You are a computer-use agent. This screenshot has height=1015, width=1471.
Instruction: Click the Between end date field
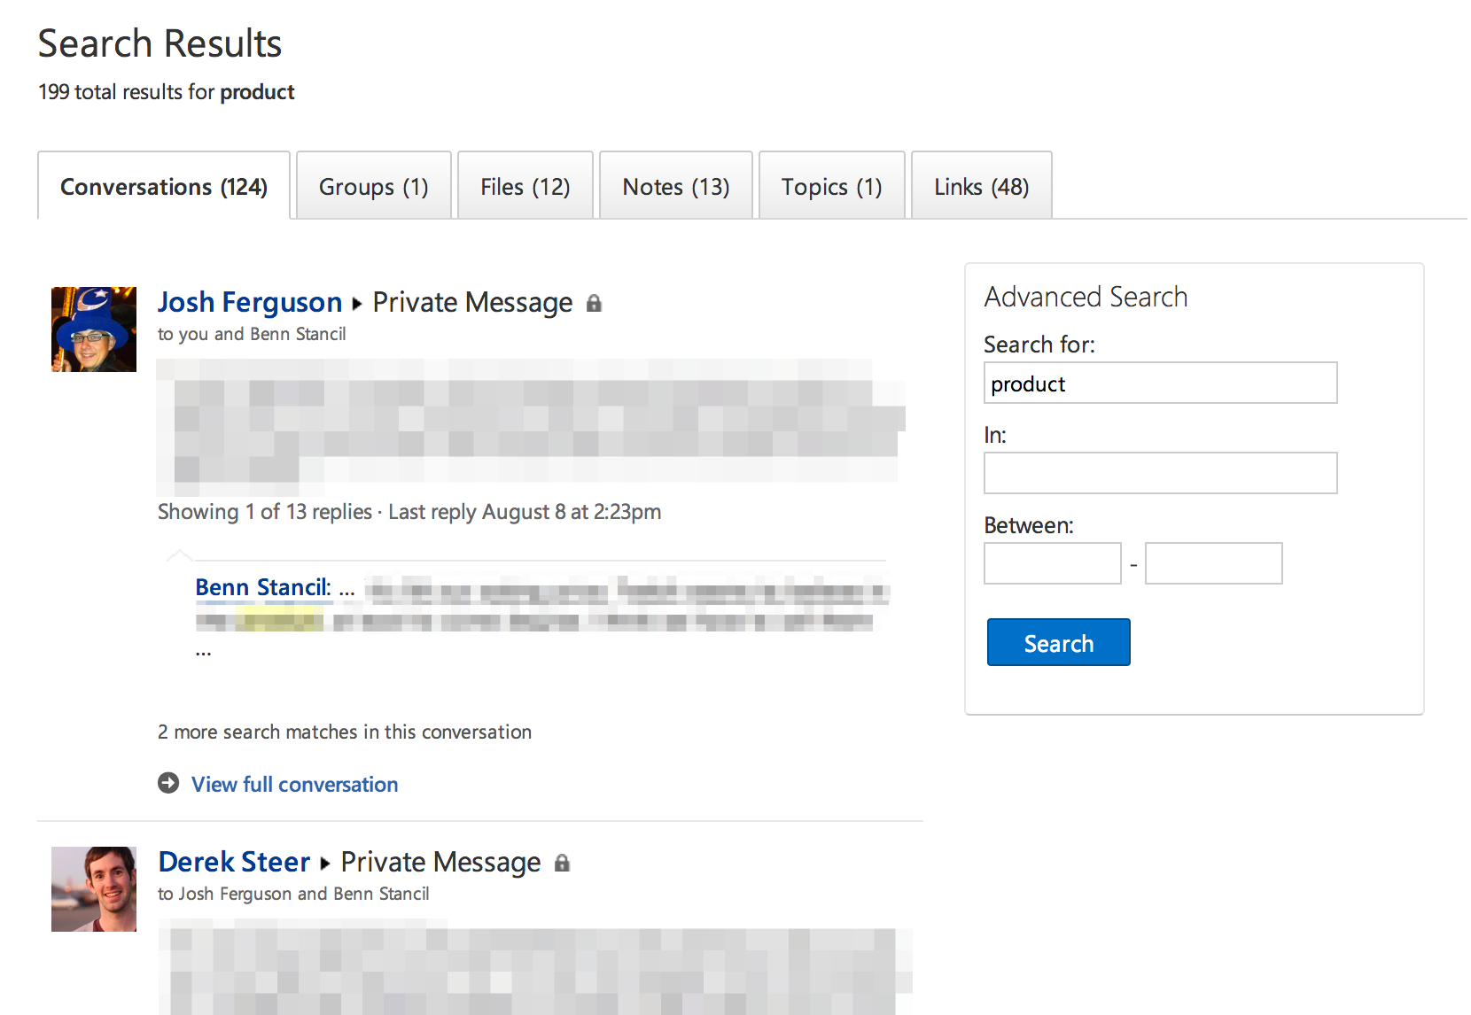coord(1214,563)
